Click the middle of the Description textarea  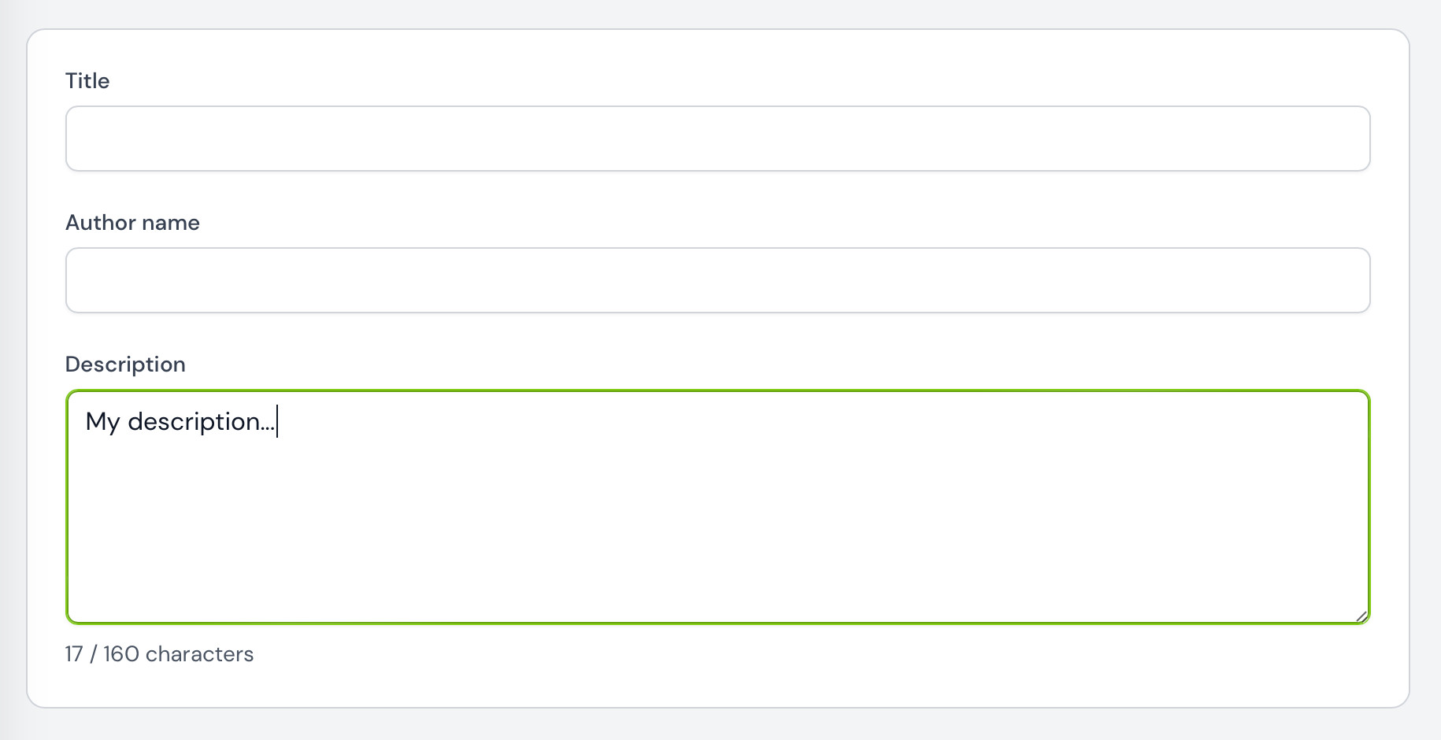coord(717,506)
